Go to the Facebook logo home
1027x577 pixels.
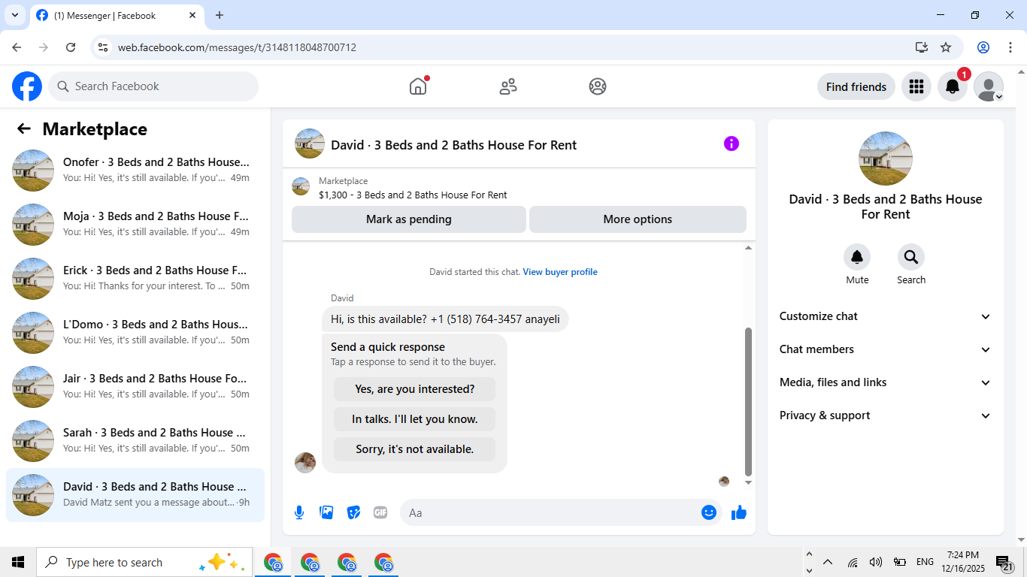(27, 86)
